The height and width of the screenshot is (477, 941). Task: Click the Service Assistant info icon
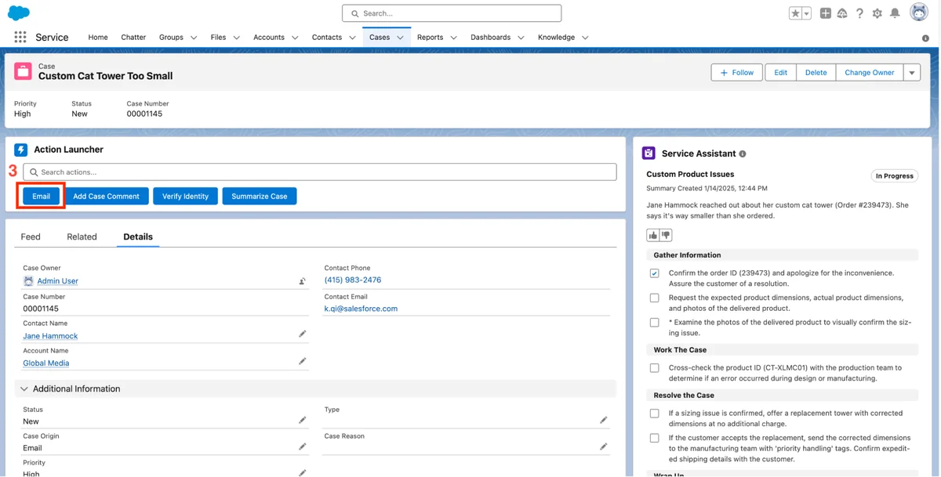tap(743, 154)
